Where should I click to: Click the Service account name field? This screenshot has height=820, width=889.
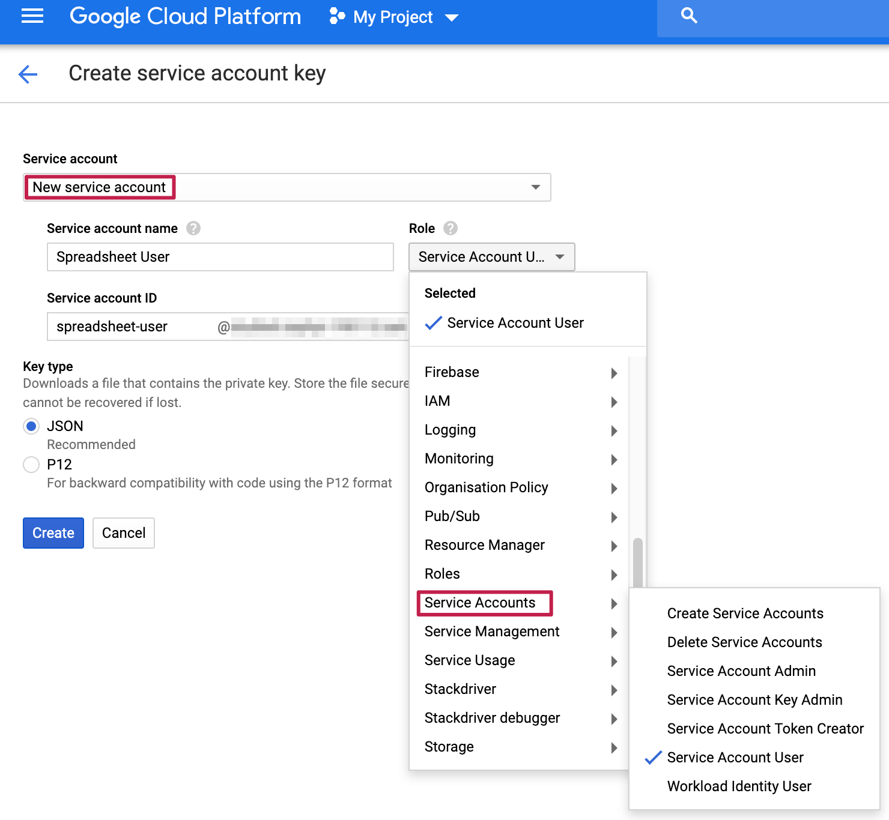click(x=220, y=257)
